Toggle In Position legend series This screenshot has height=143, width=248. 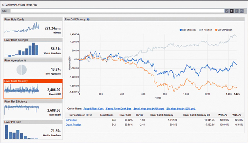pyautogui.click(x=205, y=30)
